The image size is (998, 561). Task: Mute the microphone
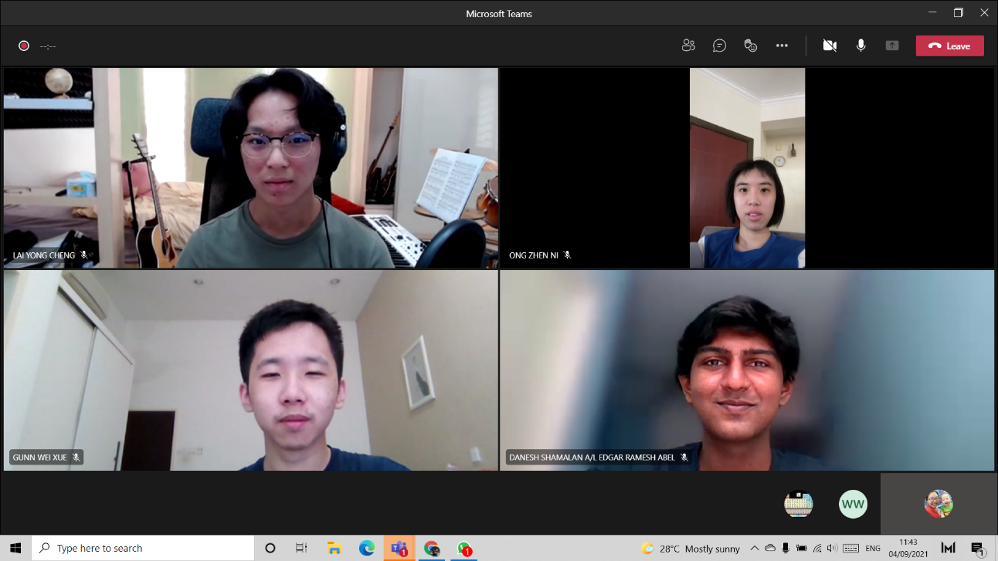(x=861, y=46)
